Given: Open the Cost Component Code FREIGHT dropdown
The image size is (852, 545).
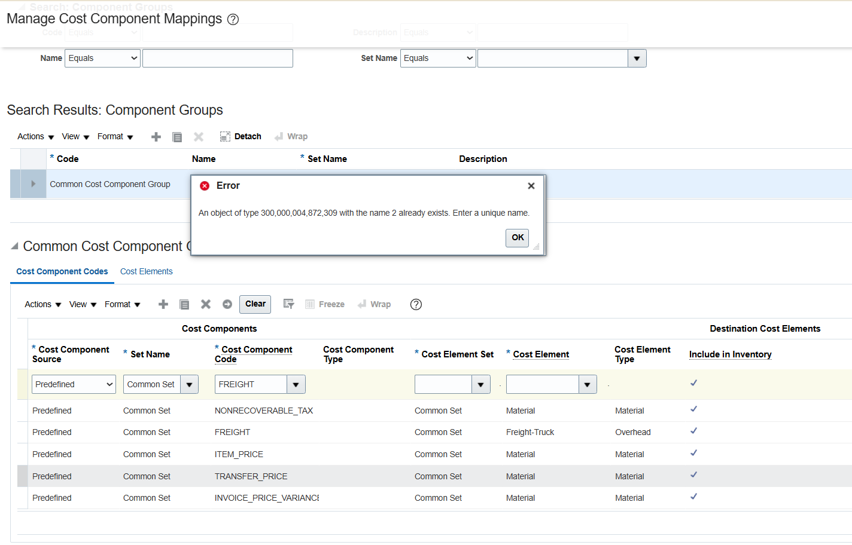Looking at the screenshot, I should point(296,384).
